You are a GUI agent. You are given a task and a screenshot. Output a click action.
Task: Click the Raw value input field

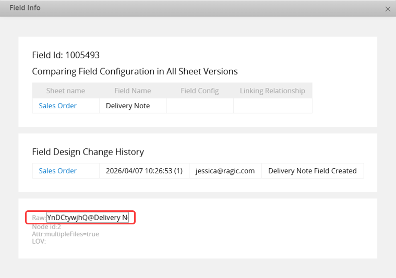(x=87, y=217)
